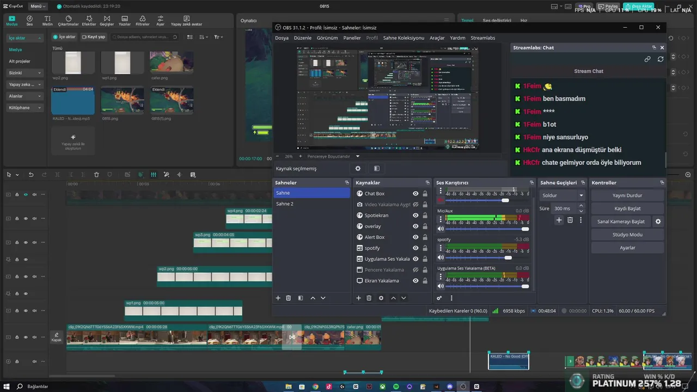Viewport: 697px width, 392px height.
Task: Move source up with arrow in Kaynaklar
Action: click(x=393, y=298)
